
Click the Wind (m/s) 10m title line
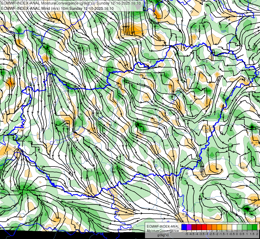pyautogui.click(x=57, y=8)
